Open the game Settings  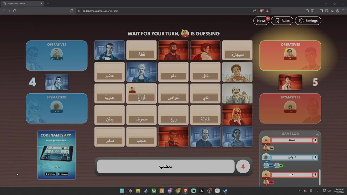(308, 21)
